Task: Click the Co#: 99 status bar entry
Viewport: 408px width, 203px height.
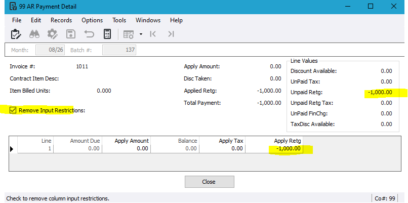Action: (385, 198)
